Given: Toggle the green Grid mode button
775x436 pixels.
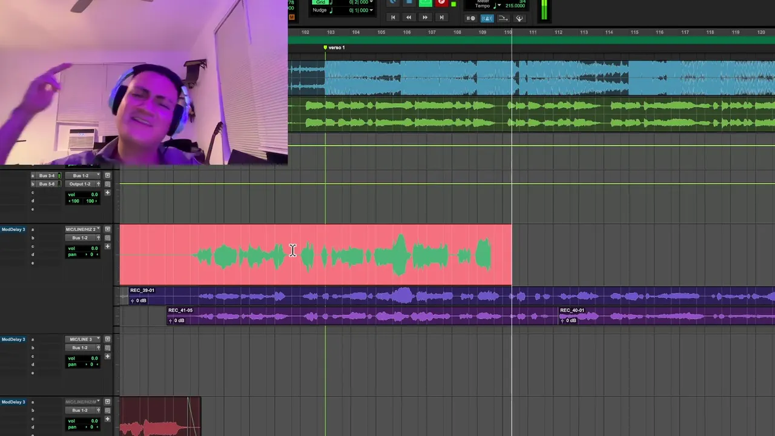Looking at the screenshot, I should (321, 2).
